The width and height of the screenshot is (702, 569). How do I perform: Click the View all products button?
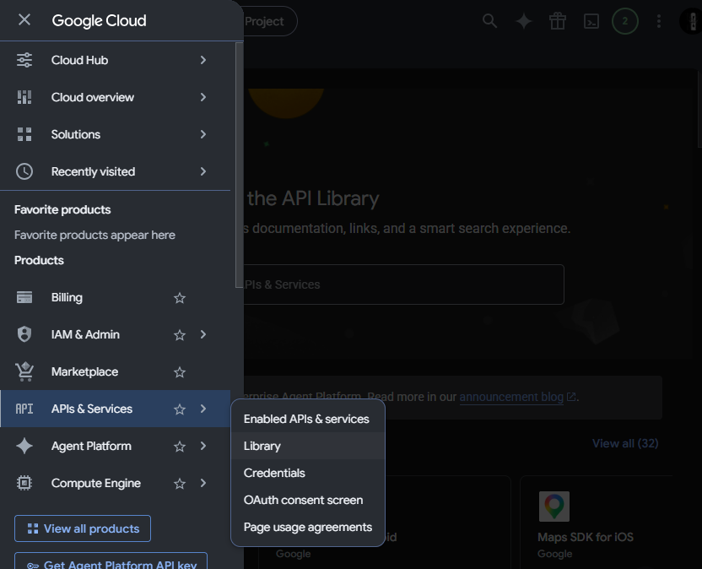[x=83, y=528]
